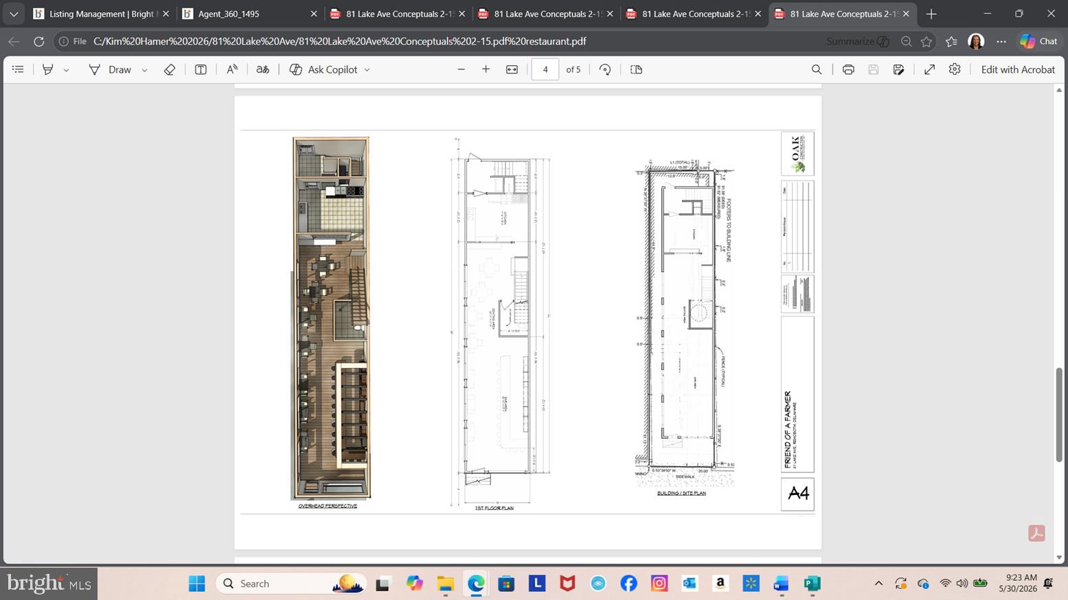Click the page number input field
This screenshot has width=1068, height=600.
point(545,69)
